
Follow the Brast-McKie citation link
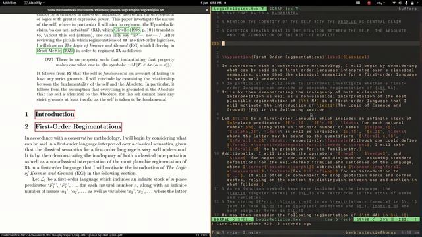(49, 51)
